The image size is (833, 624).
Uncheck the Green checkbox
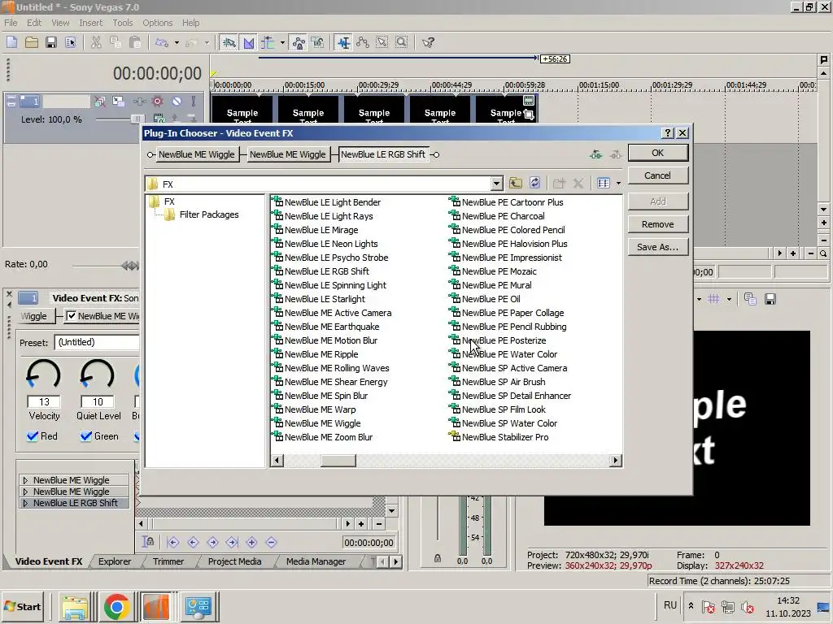(x=86, y=436)
